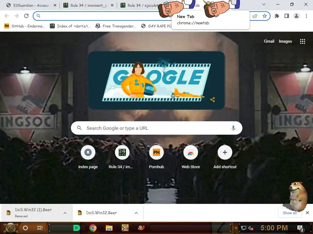Expand options for DoS.Win32.Beer download
313x234 pixels.
coord(136,213)
